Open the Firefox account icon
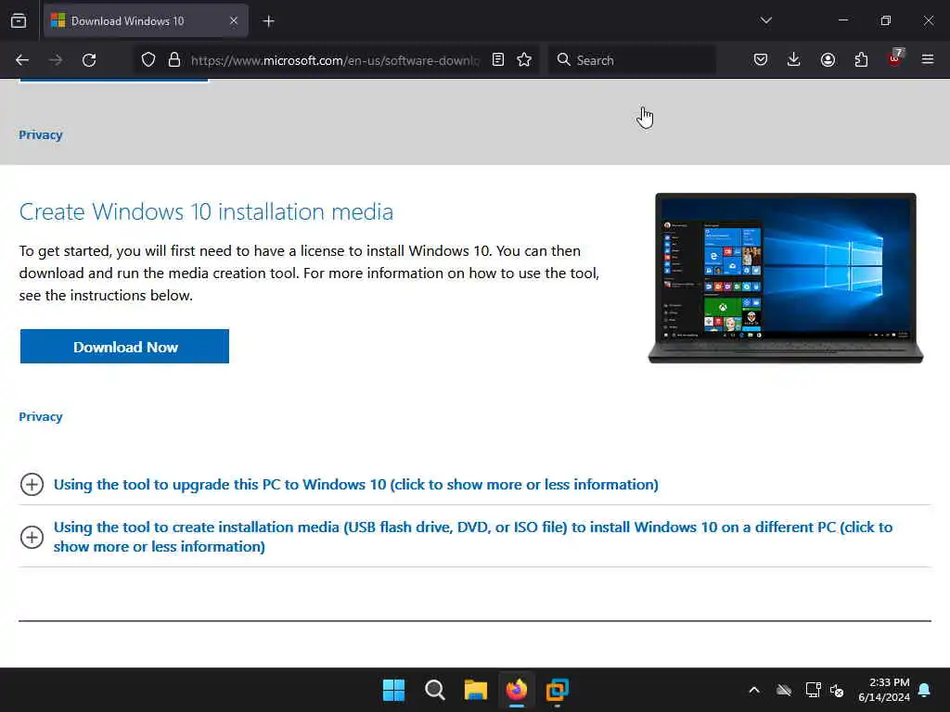Viewport: 950px width, 712px height. coord(828,60)
